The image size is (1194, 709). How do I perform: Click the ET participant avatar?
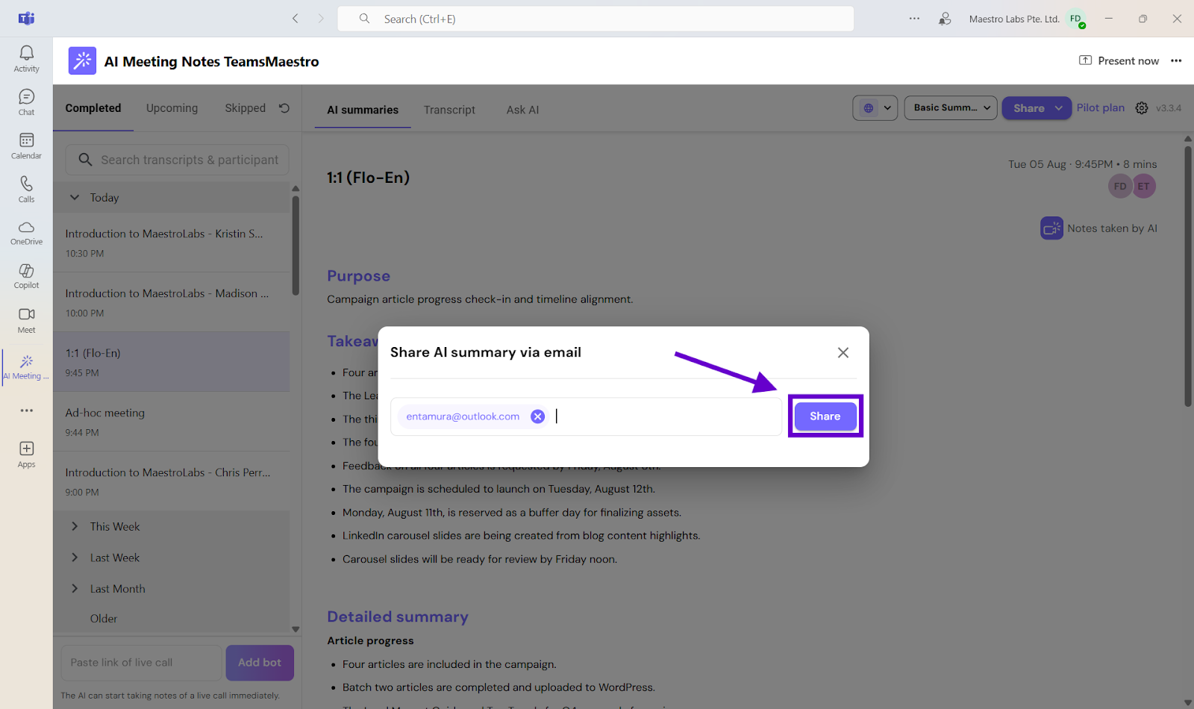tap(1144, 187)
